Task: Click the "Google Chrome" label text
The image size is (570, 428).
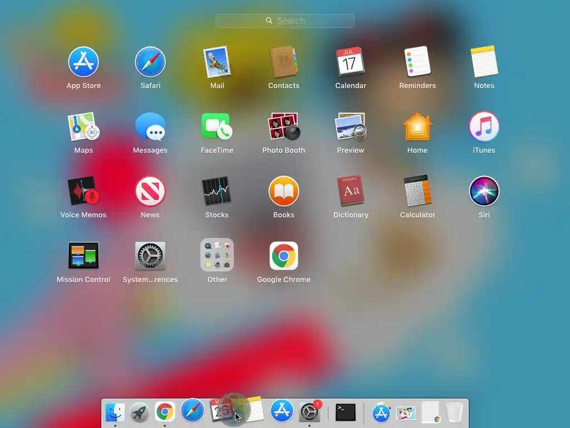Action: pos(283,280)
